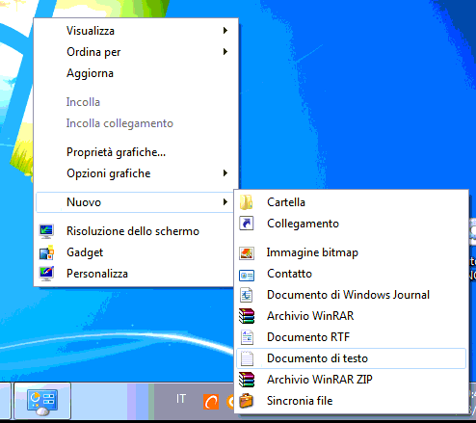Open Control Panel from the taskbar

tap(42, 401)
